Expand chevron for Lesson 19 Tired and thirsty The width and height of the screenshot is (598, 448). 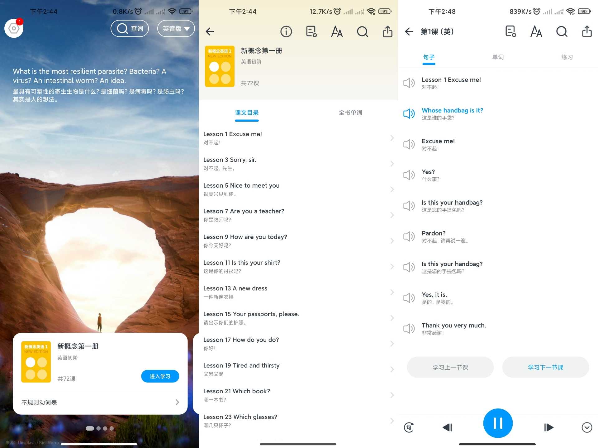[x=392, y=369]
